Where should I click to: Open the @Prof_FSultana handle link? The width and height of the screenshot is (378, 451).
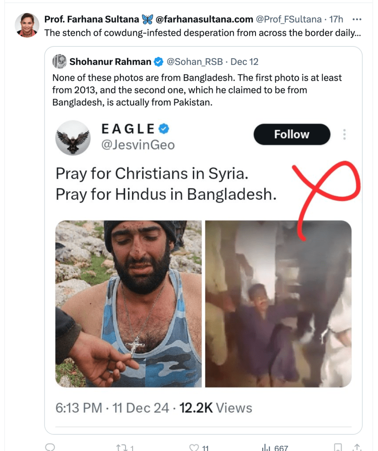[x=289, y=19]
